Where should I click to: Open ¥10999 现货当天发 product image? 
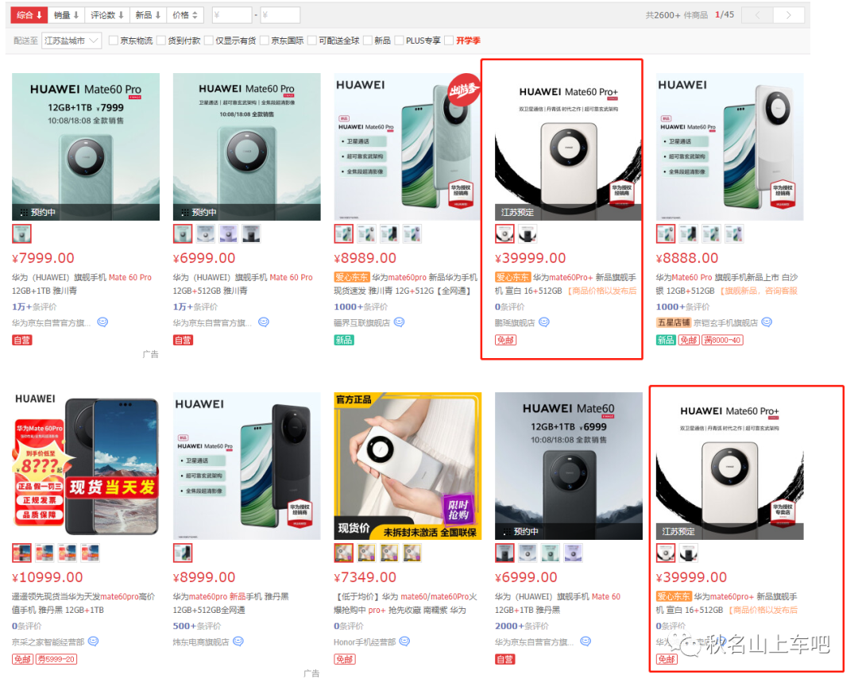click(86, 466)
